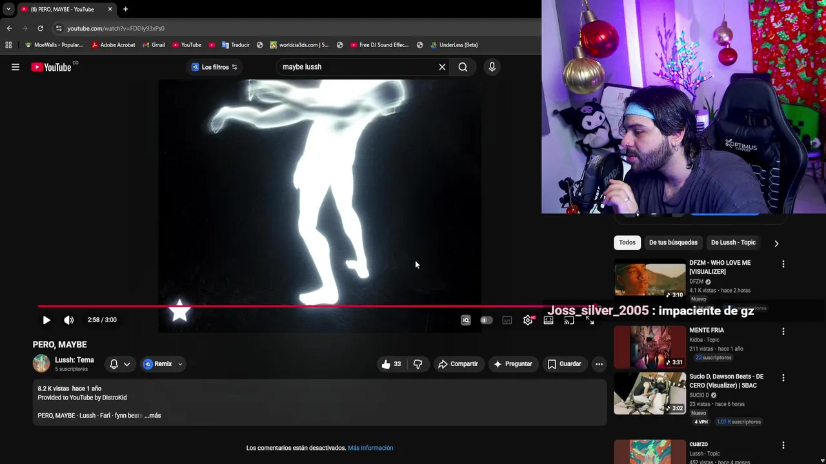Click the cuarzo video title
This screenshot has height=464, width=826.
698,444
